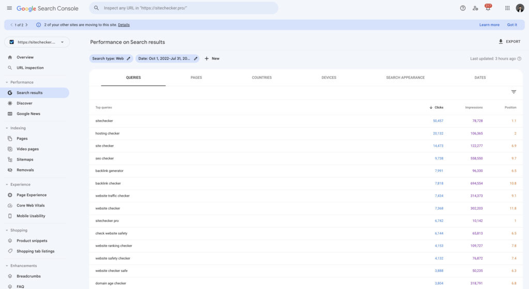Viewport: 529px width, 289px height.
Task: Select the 'seo checker' query row
Action: 306,158
